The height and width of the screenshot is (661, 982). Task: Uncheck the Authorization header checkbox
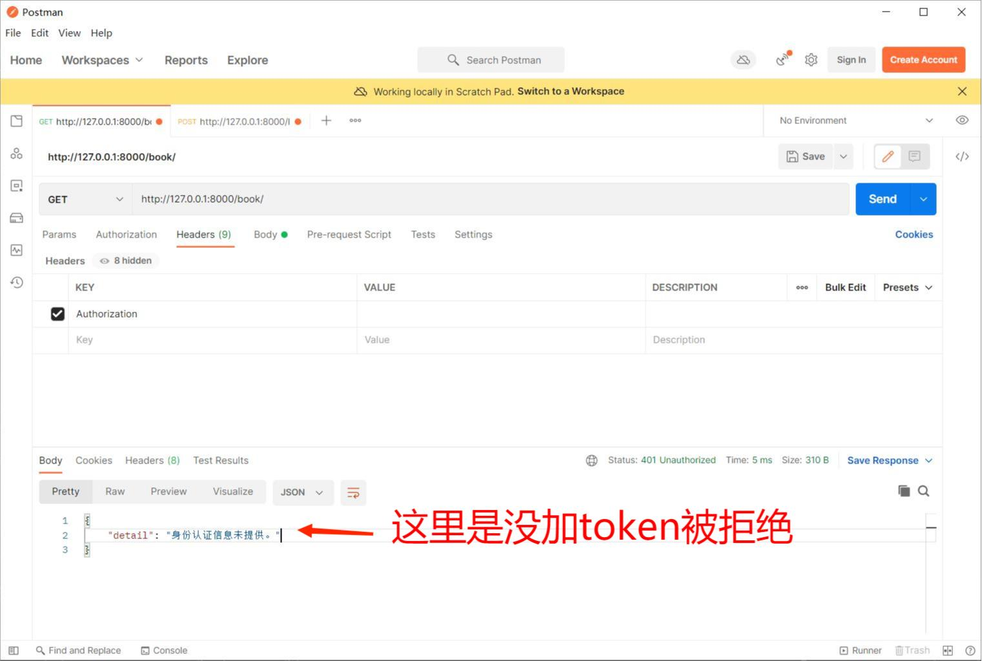pyautogui.click(x=57, y=314)
